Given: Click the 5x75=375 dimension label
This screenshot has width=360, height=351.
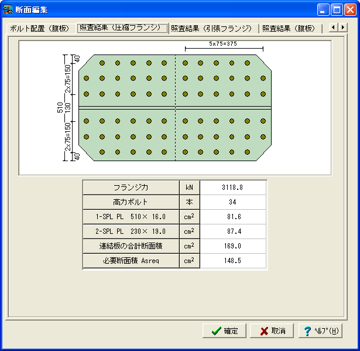Looking at the screenshot, I should 223,44.
